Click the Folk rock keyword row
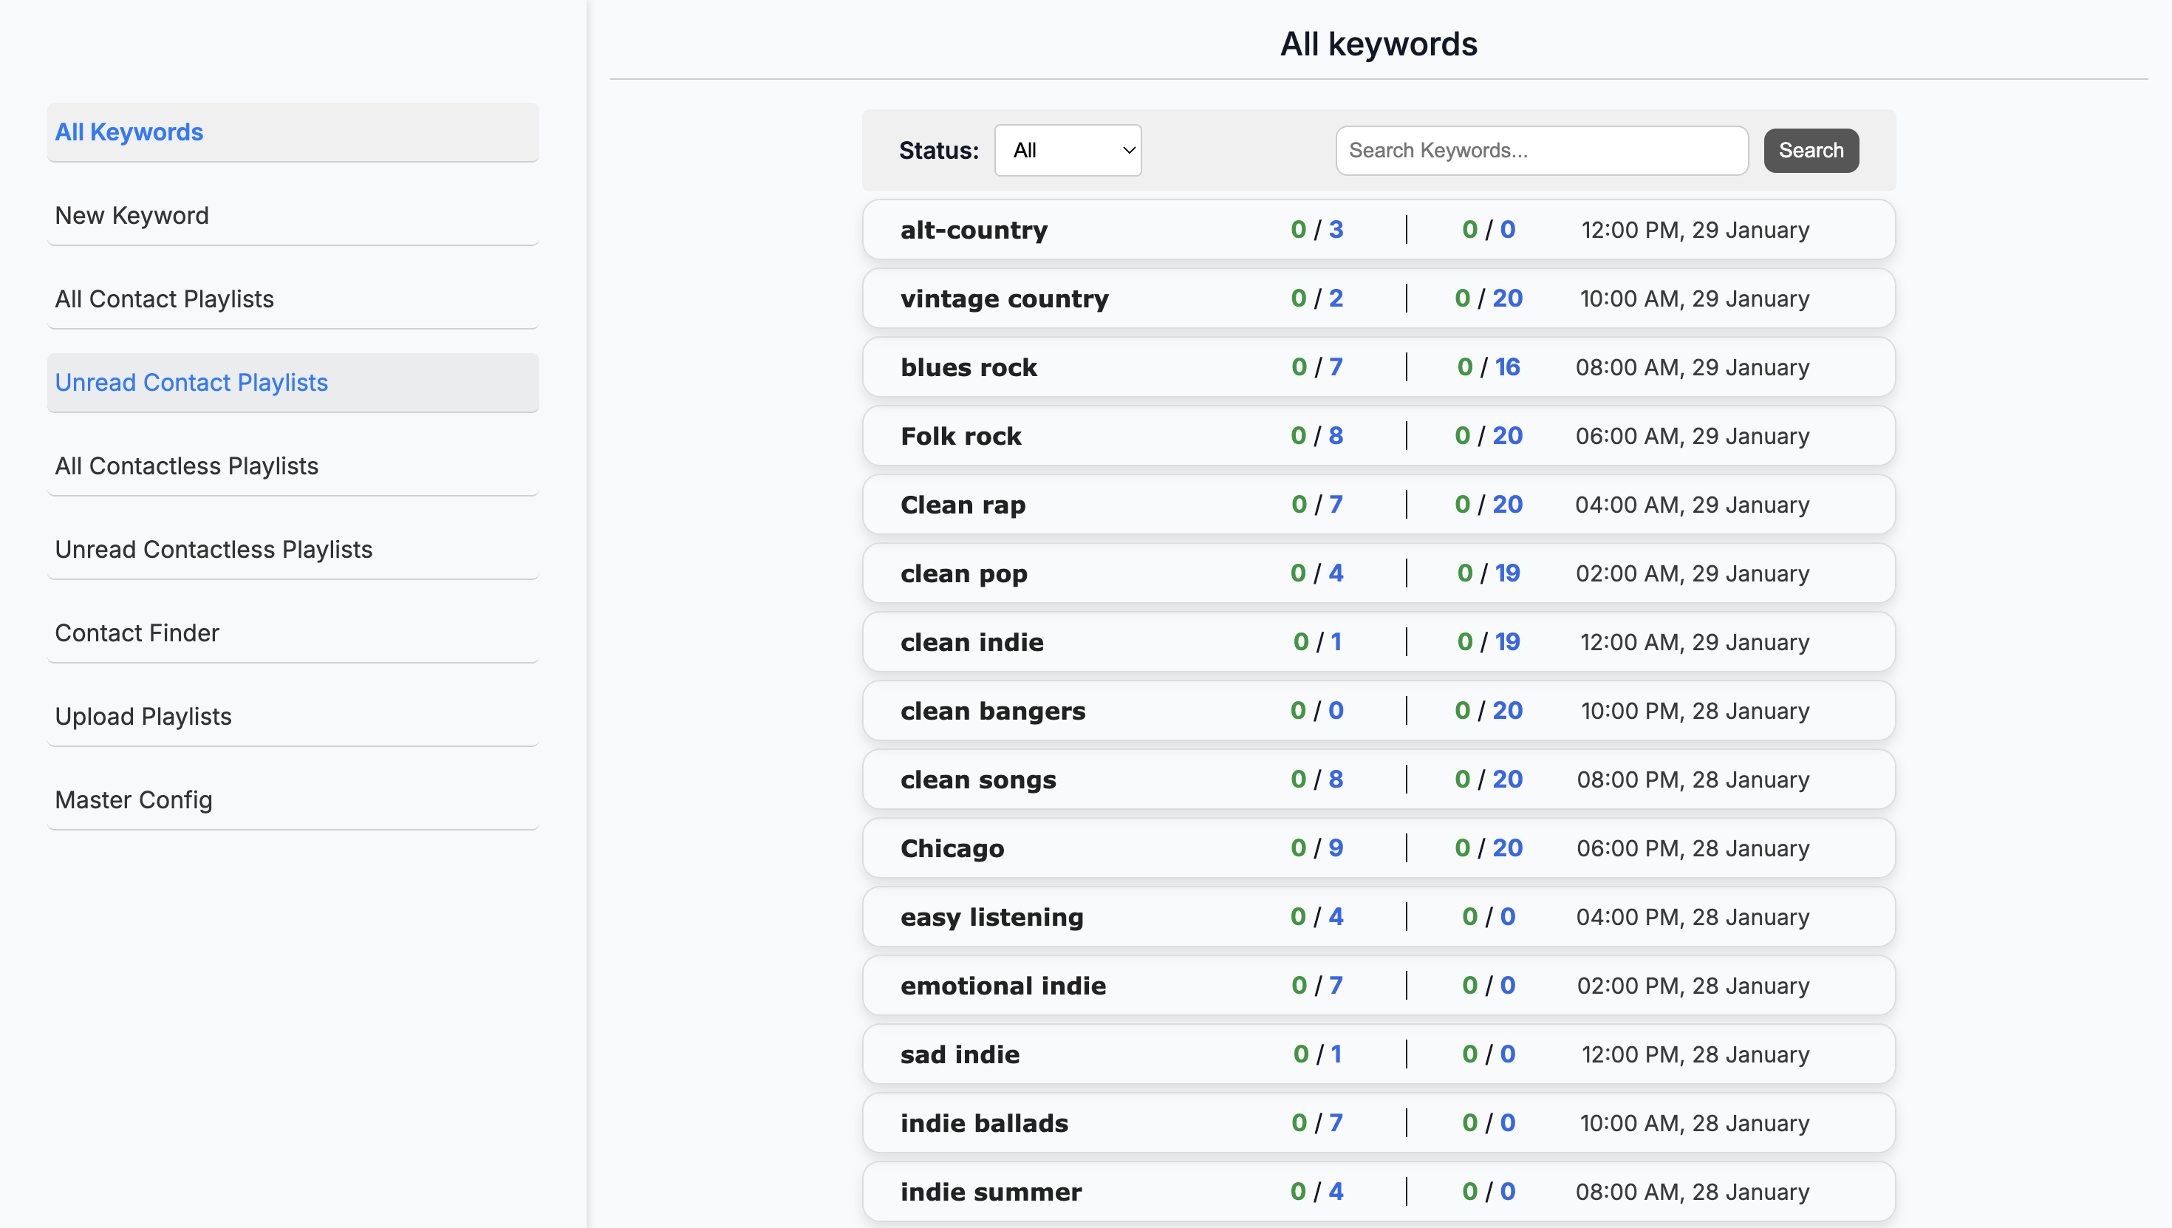Viewport: 2172px width, 1228px height. point(1379,435)
